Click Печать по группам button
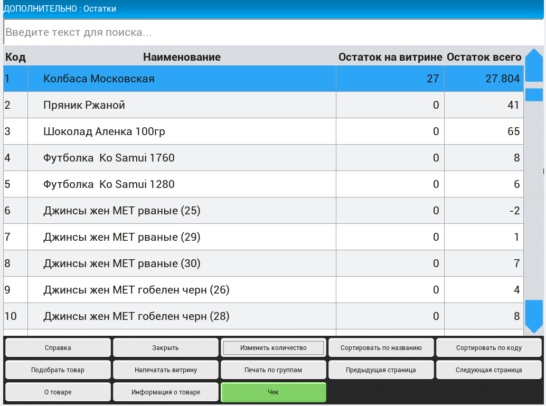The image size is (546, 406). pos(274,370)
